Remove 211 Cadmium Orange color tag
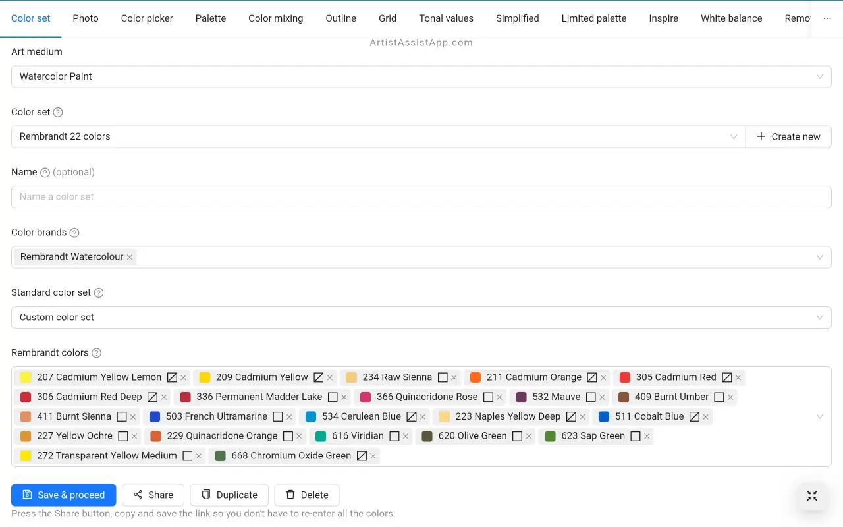Viewport: 843px width, 527px height. coord(603,378)
